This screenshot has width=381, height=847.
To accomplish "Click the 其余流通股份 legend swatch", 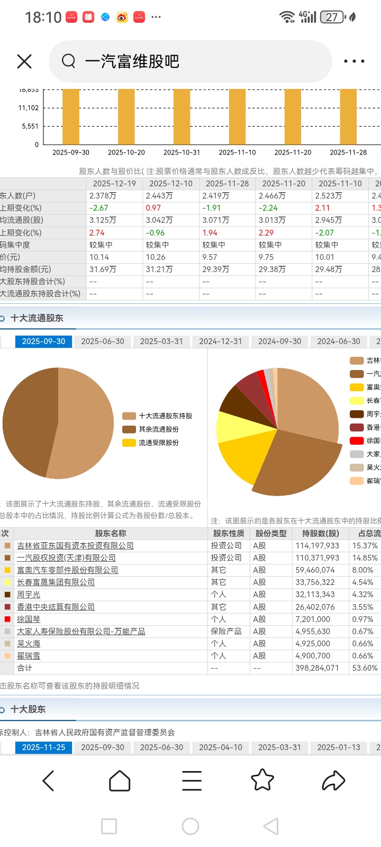I will tap(129, 429).
